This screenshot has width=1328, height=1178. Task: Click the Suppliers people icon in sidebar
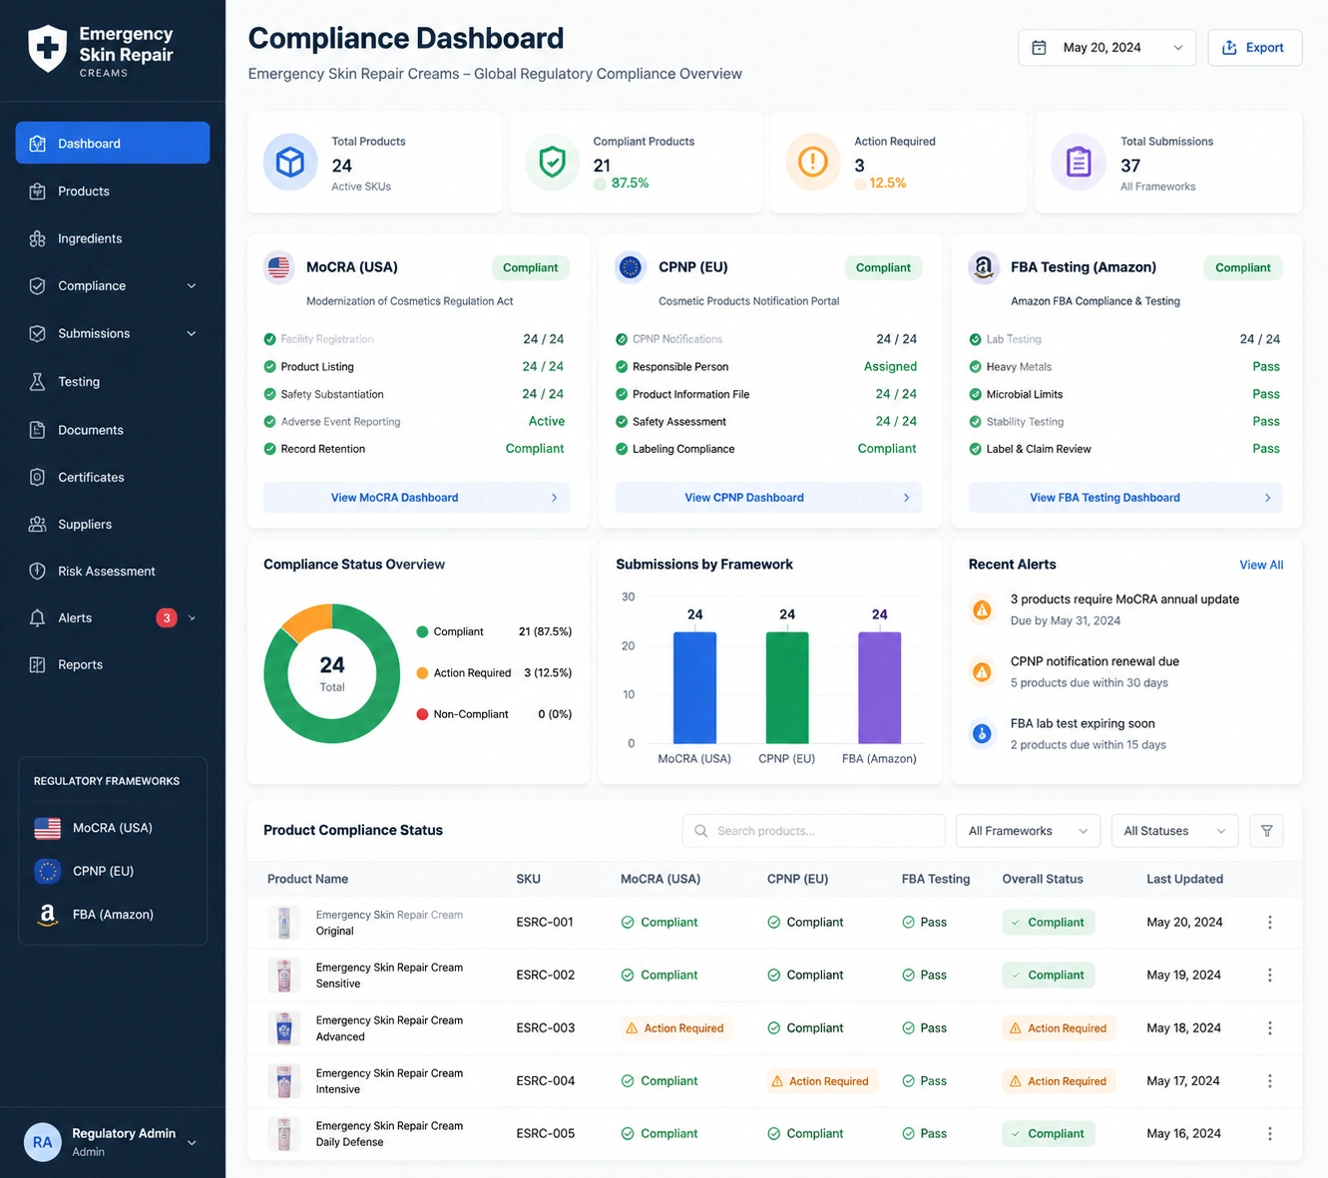[37, 524]
